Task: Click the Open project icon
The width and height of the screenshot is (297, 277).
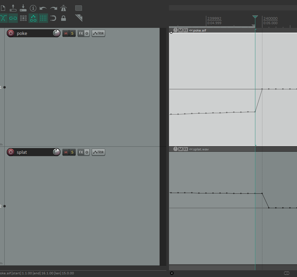Action: coord(13,8)
